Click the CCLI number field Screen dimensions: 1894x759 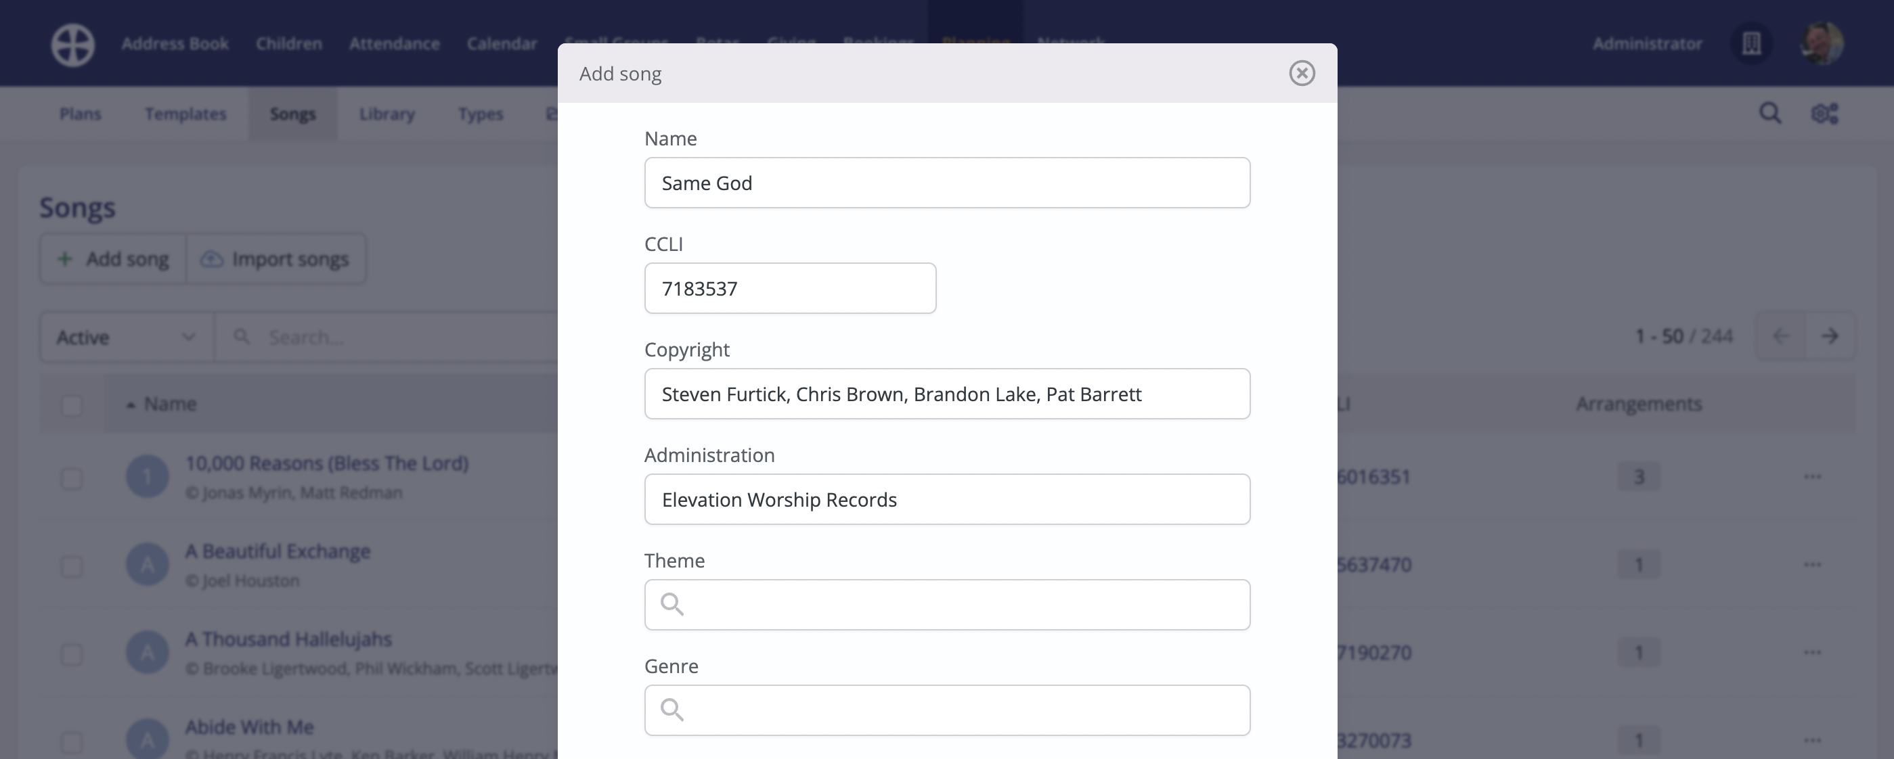pyautogui.click(x=791, y=288)
